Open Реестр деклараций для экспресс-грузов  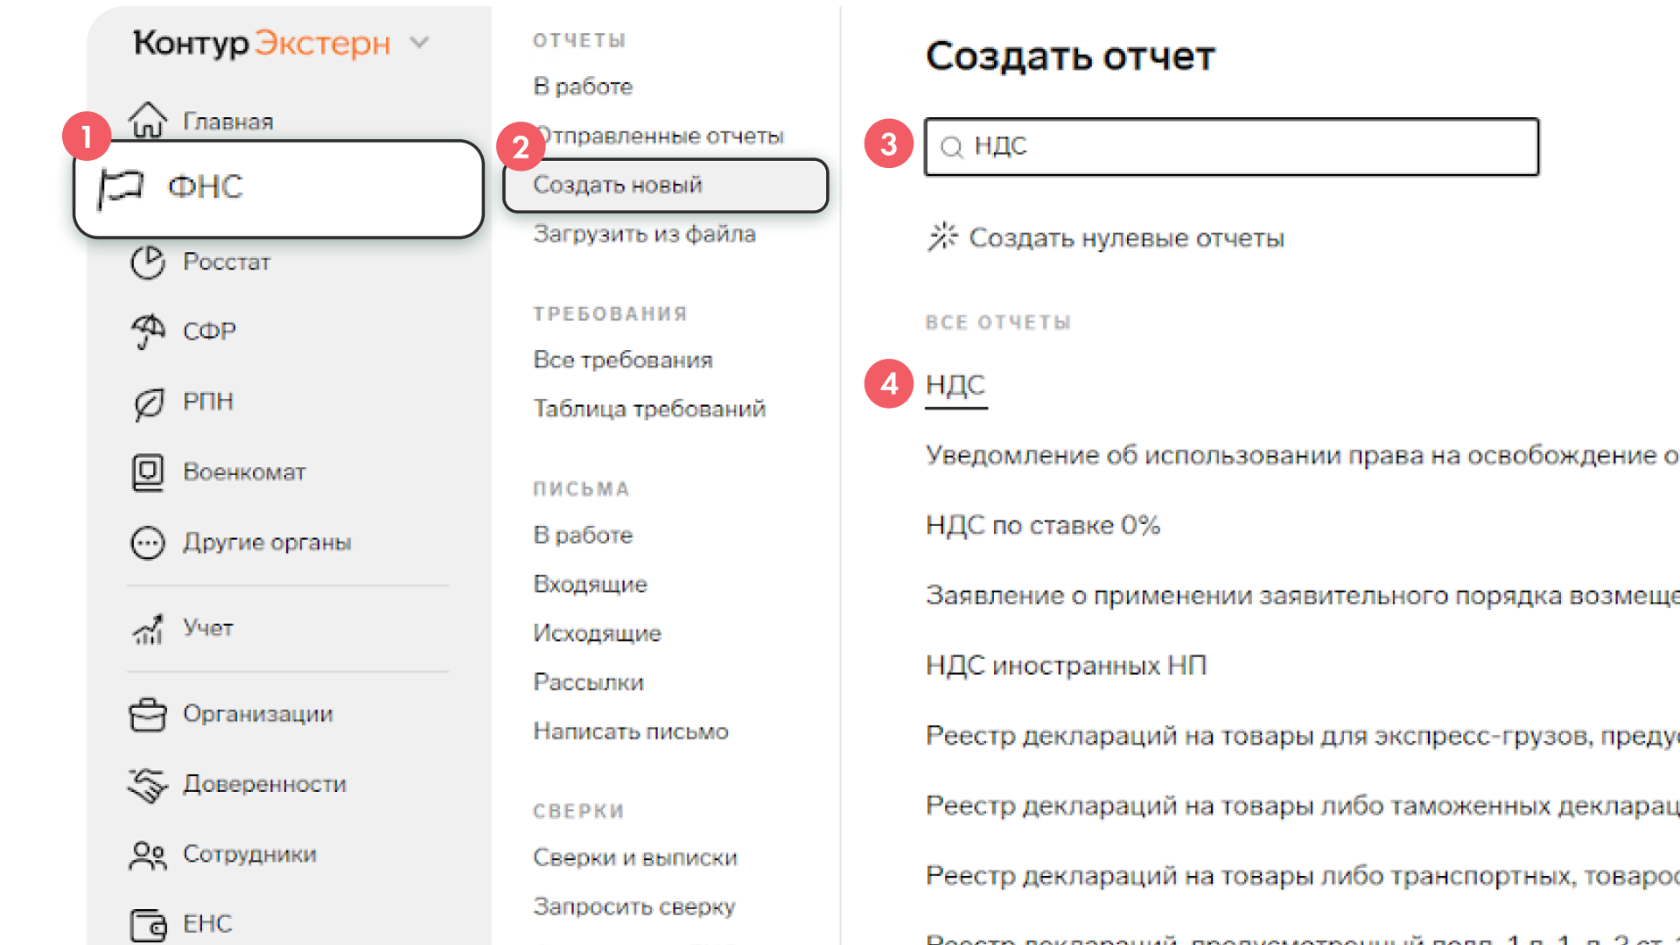pos(1302,735)
